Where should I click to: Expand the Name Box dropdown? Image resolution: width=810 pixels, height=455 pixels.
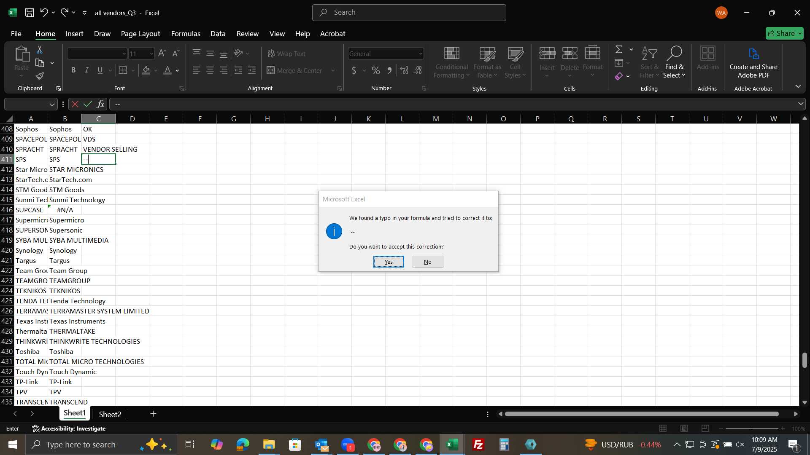[x=52, y=104]
